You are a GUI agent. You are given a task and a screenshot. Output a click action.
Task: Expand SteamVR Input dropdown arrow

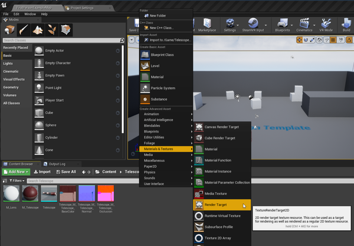coord(265,25)
